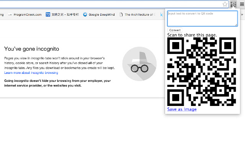Viewport: 245px width, 153px height.
Task: Click the blue 'k' bookmark favicon
Action: coord(162,15)
